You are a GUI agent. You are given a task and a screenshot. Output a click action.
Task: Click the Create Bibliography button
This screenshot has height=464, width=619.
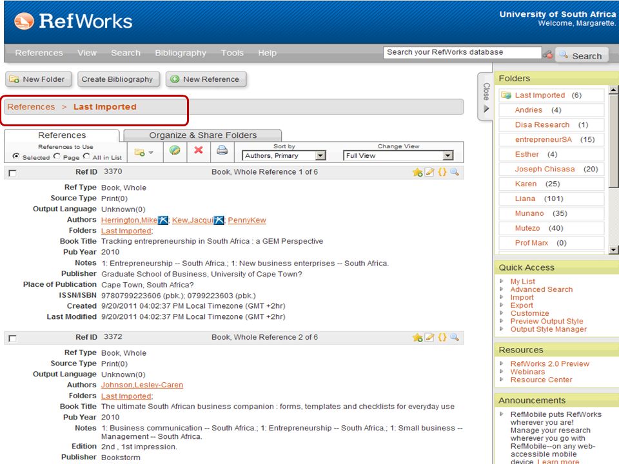tap(119, 79)
